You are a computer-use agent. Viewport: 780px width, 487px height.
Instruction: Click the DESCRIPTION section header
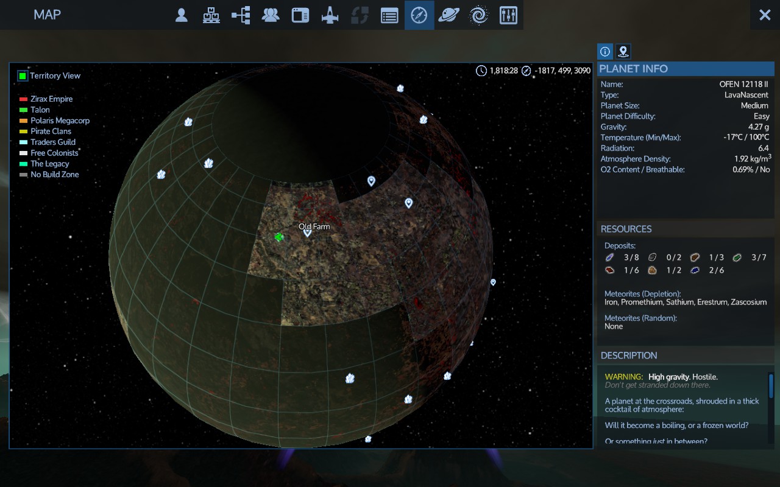pyautogui.click(x=629, y=356)
